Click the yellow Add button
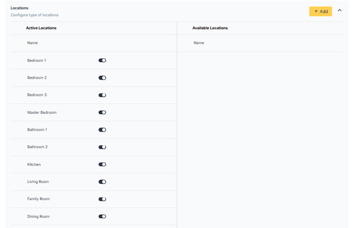This screenshot has height=228, width=353. (x=320, y=11)
